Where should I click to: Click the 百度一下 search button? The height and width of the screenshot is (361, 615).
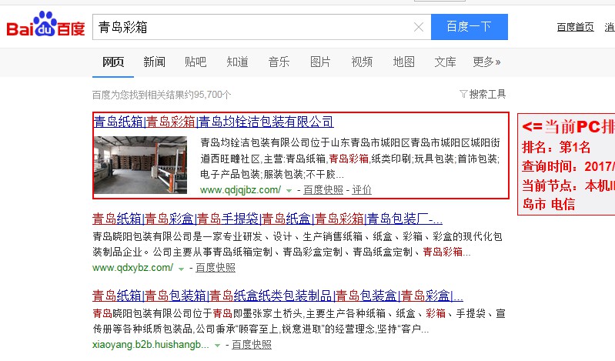coord(469,27)
